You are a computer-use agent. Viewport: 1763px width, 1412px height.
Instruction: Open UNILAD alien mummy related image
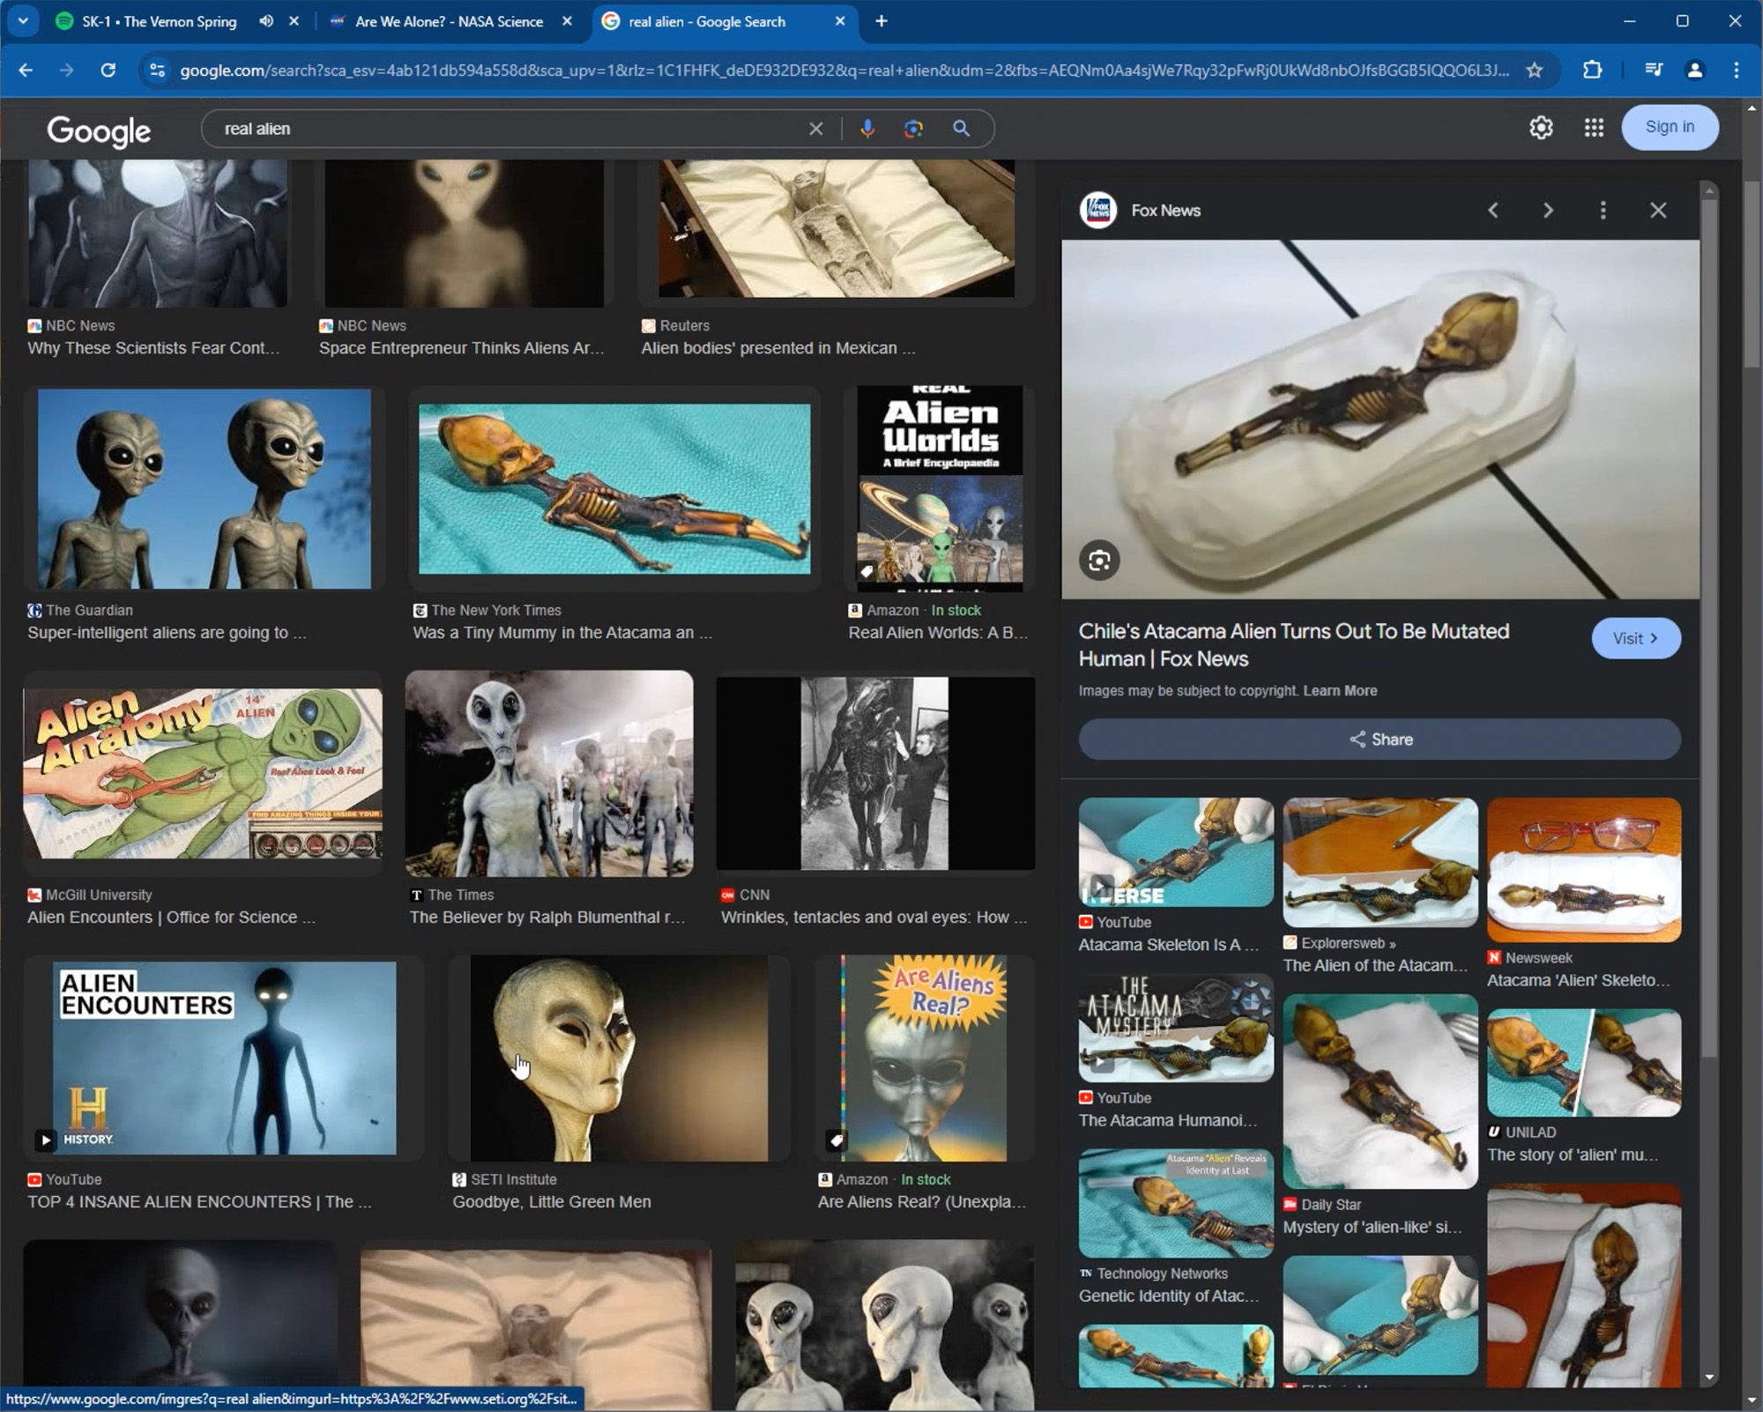[1583, 1062]
